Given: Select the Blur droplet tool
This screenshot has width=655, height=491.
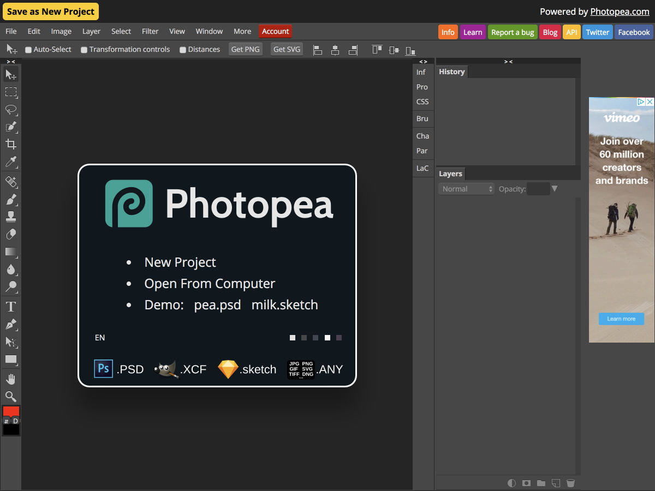Looking at the screenshot, I should pyautogui.click(x=11, y=269).
